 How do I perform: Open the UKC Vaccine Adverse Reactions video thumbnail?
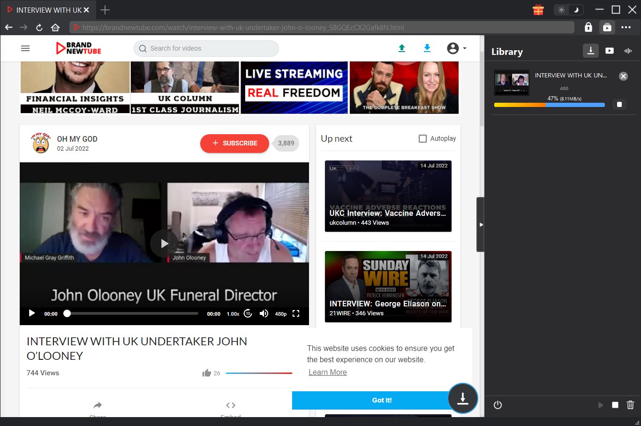tap(388, 196)
